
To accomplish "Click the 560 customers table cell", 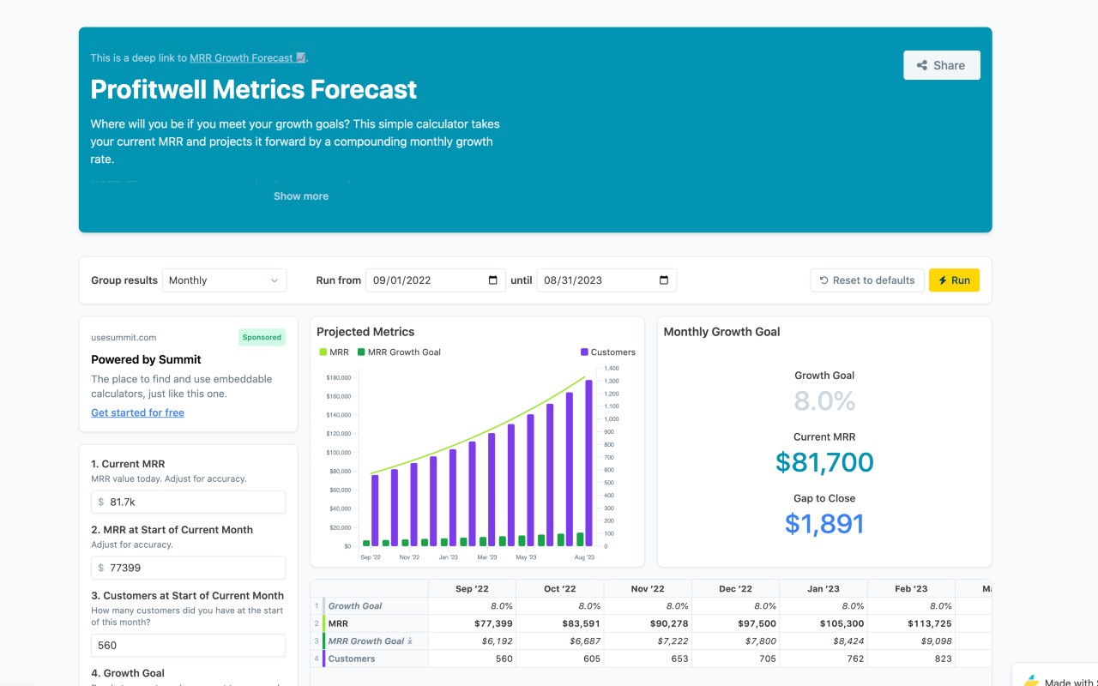I will (472, 659).
